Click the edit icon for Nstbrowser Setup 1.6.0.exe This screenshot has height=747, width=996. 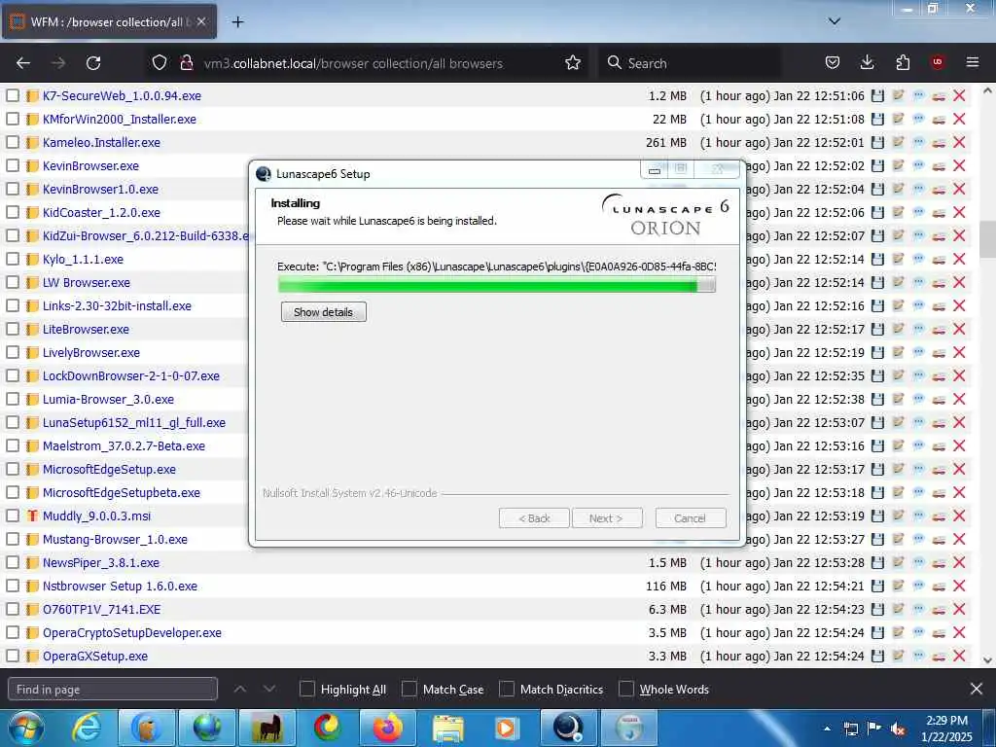click(x=898, y=586)
